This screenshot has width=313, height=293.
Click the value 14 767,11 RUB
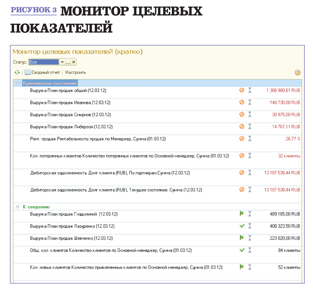[x=286, y=127]
